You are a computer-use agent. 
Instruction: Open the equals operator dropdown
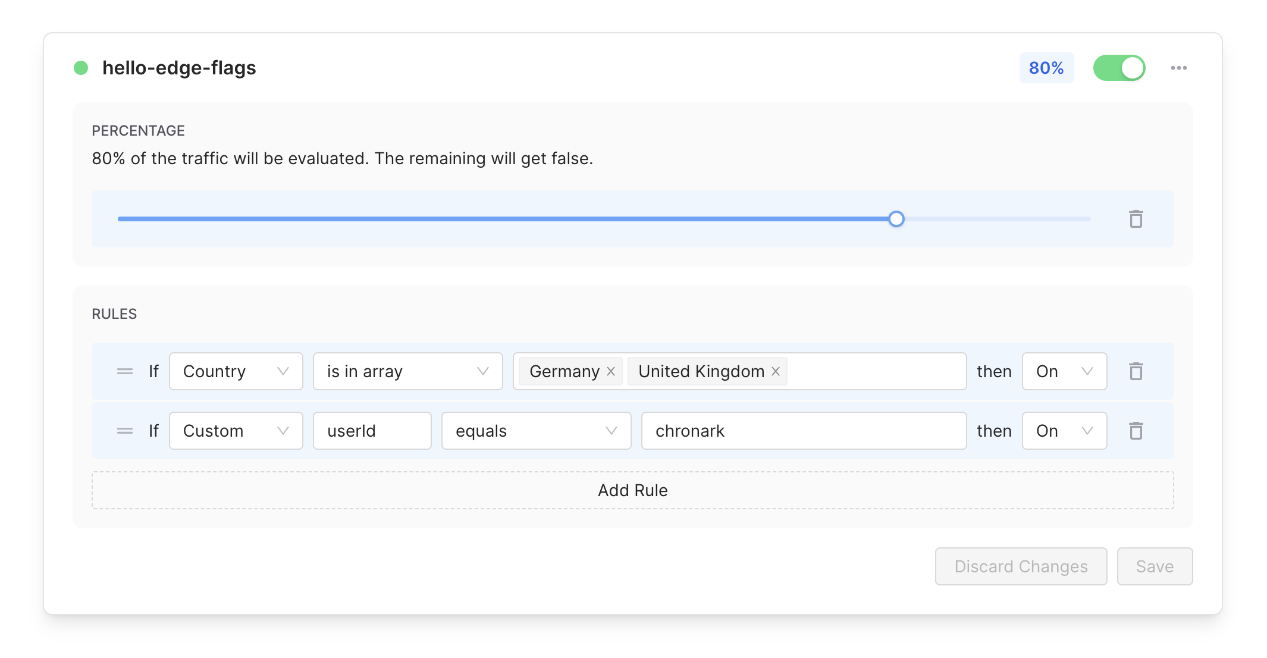[535, 431]
